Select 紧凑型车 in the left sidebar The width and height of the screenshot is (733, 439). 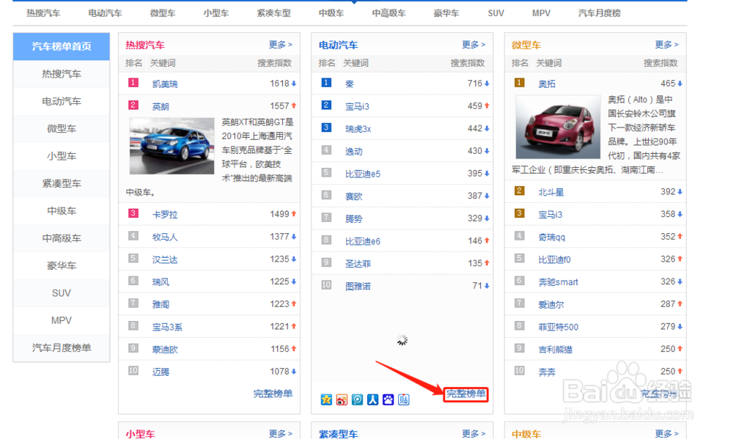62,183
